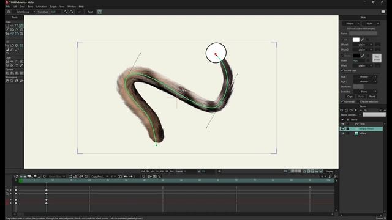Uncheck the Round caps checkbox

point(342,71)
